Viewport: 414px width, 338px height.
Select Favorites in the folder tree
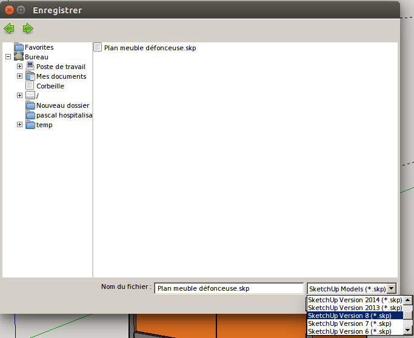click(x=39, y=47)
